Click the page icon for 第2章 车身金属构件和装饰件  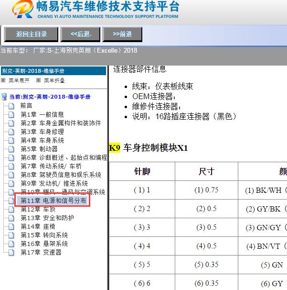[x=11, y=123]
